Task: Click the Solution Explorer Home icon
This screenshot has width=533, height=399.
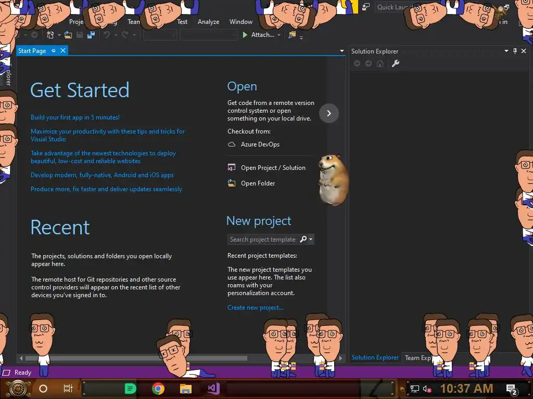Action: [380, 63]
